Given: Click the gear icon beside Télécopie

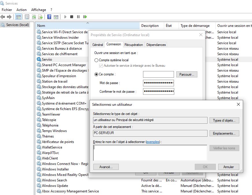Looking at the screenshot, I should click(39, 120).
